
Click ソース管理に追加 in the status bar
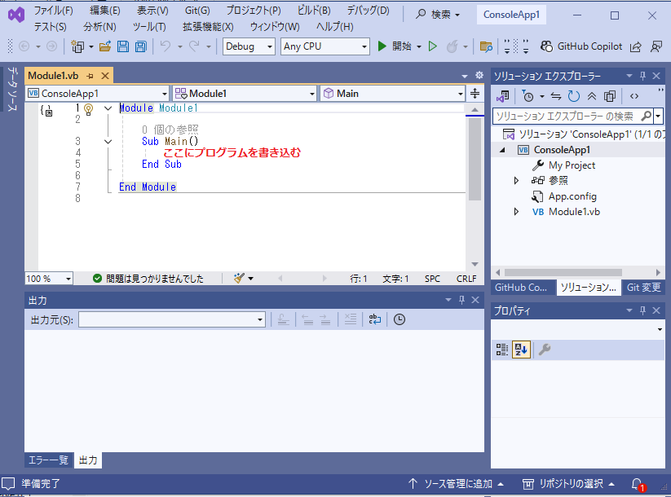[456, 484]
